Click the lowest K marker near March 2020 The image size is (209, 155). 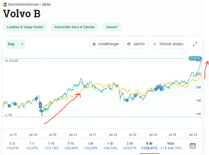(41, 111)
